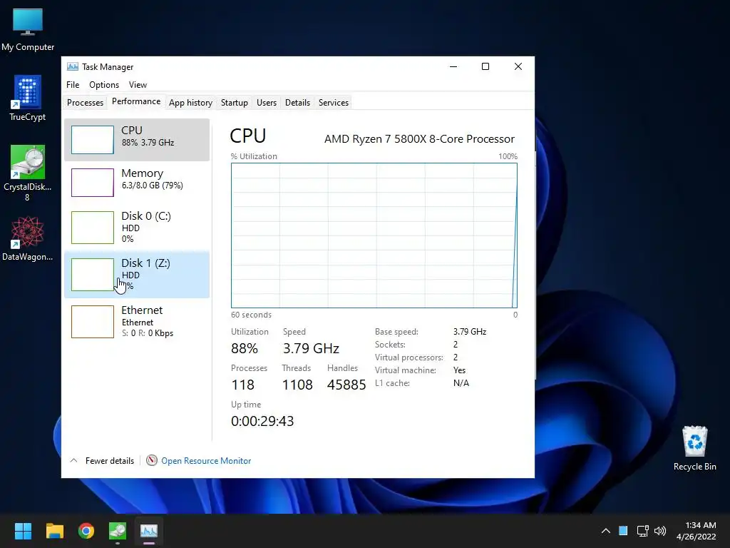Viewport: 730px width, 548px height.
Task: Select the CrystalDisk 8 desktop shortcut
Action: click(x=28, y=173)
